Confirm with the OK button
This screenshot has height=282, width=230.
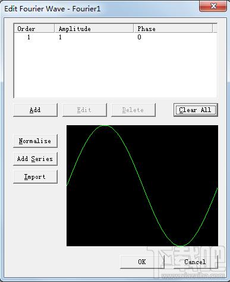click(142, 262)
